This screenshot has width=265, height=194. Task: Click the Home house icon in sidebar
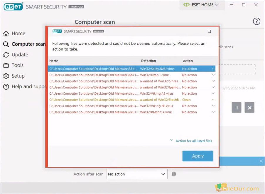[x=6, y=34]
